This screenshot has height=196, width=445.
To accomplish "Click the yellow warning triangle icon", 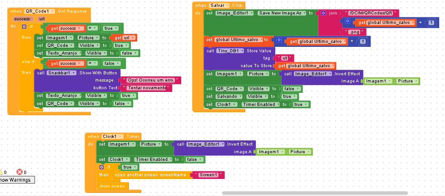I will click(x=1, y=172).
